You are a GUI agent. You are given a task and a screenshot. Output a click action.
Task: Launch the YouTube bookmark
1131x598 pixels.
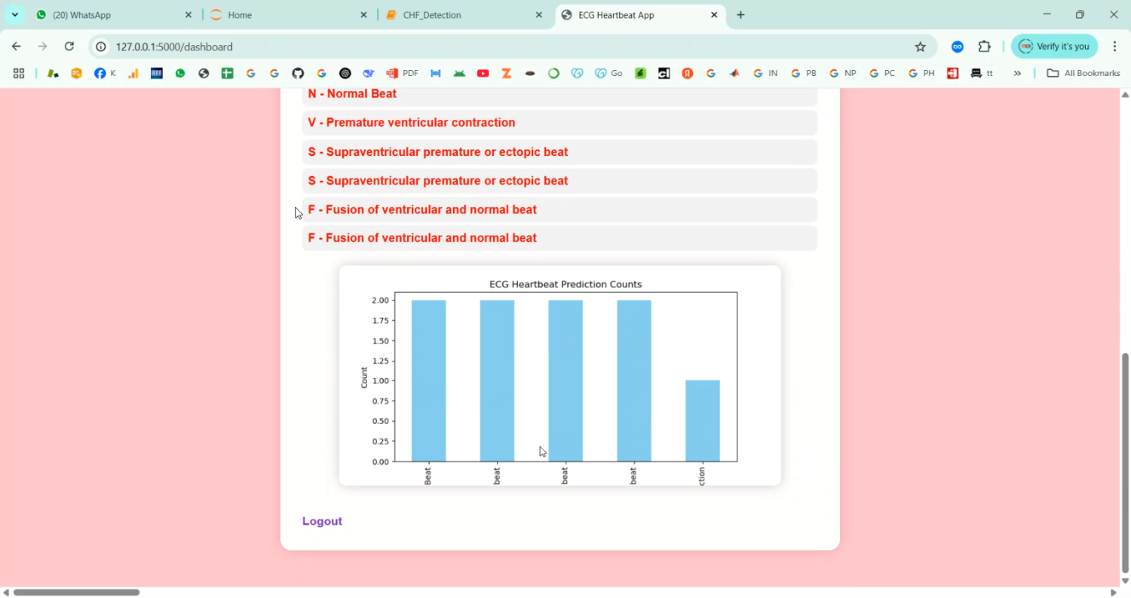coord(483,73)
